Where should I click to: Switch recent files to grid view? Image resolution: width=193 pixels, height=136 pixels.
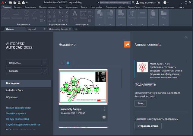tap(68, 63)
